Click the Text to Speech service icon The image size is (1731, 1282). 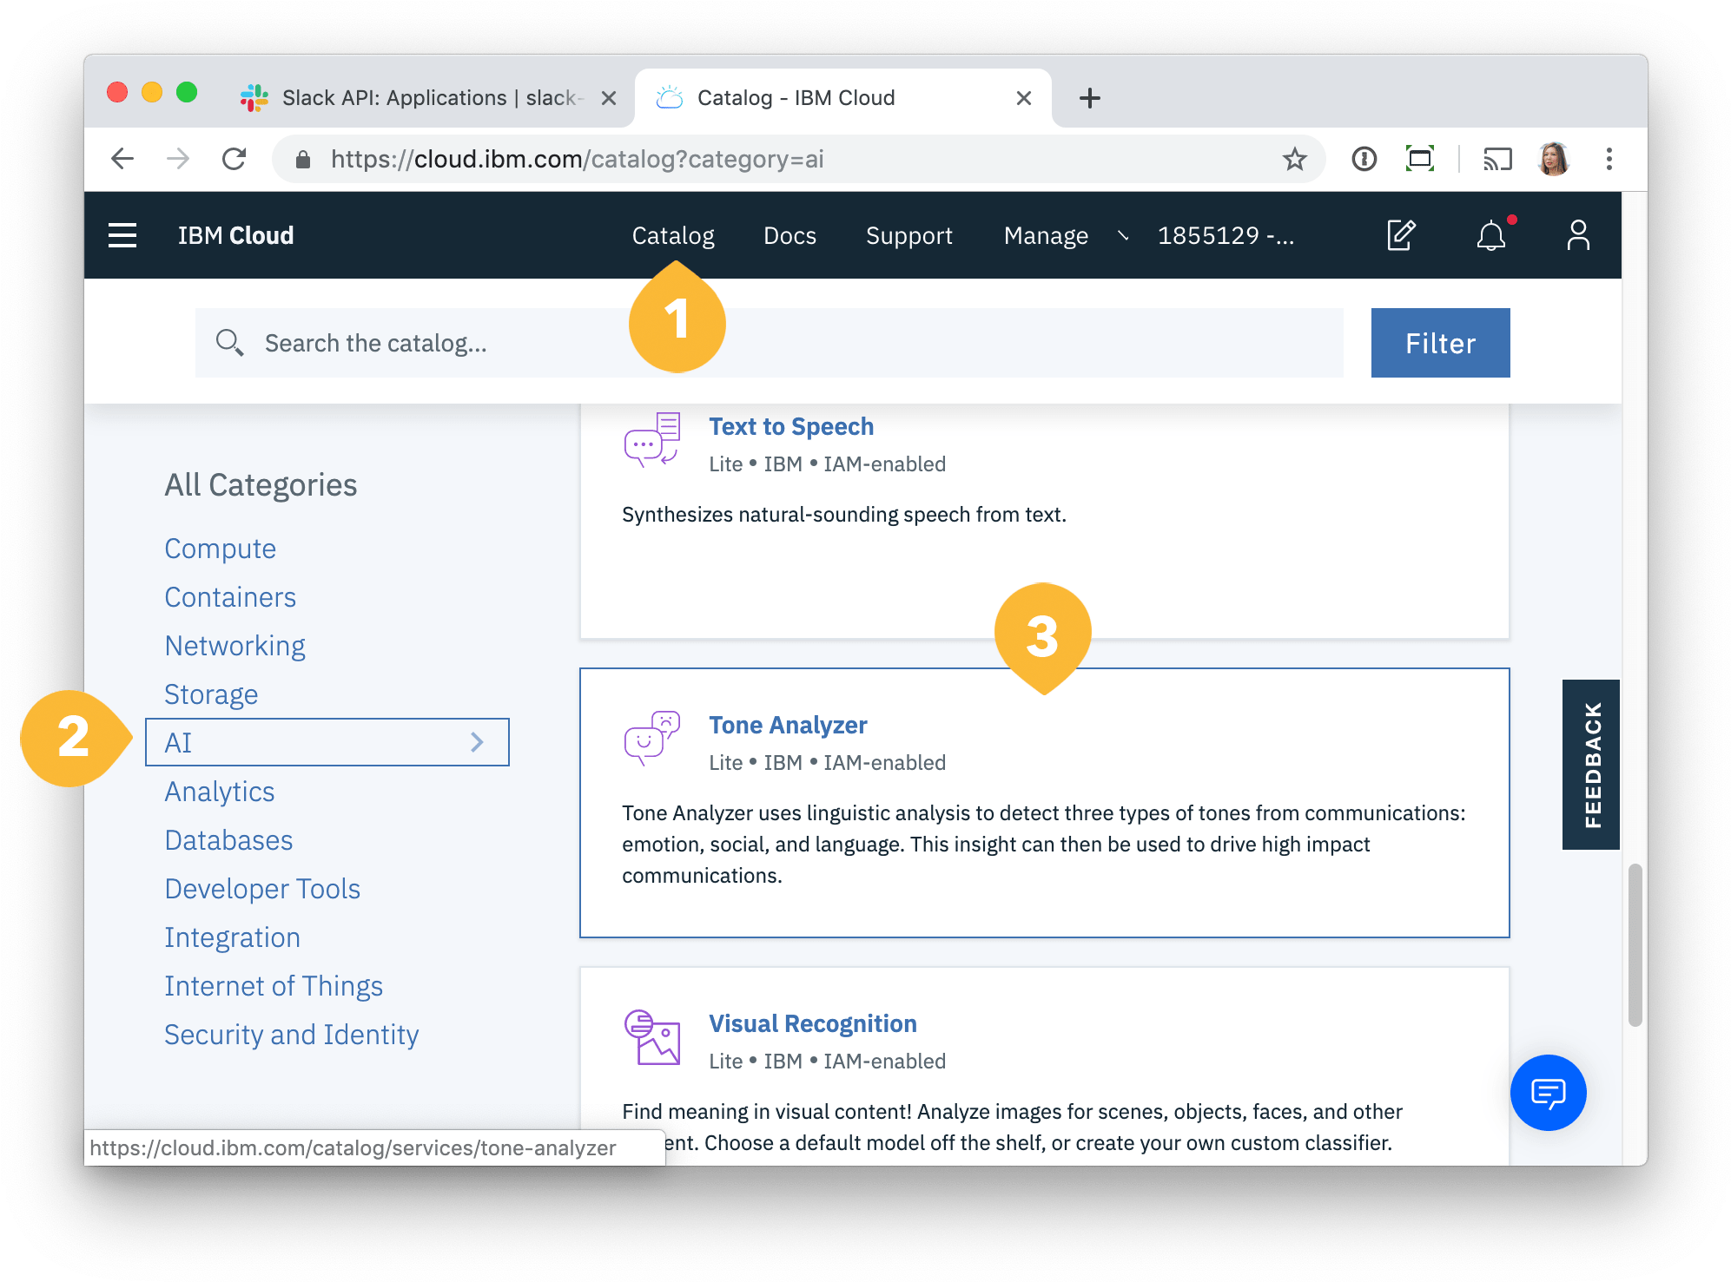[652, 440]
